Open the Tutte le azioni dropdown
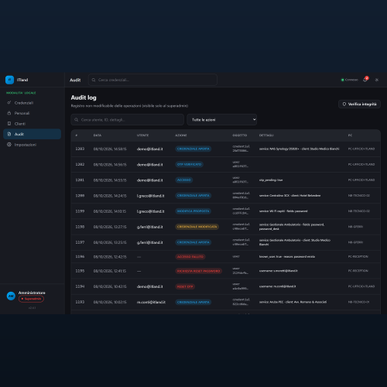 (222, 120)
